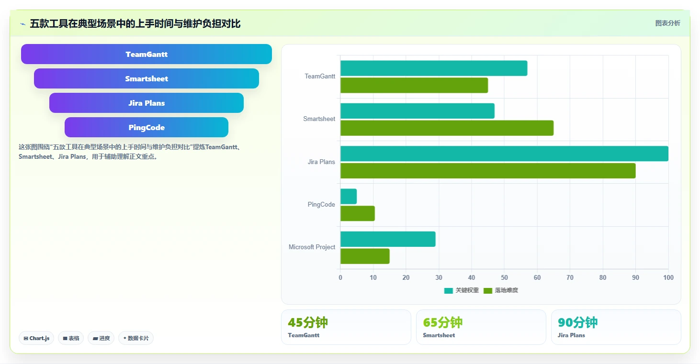Viewport: 700px width, 364px height.
Task: Click the short green bar for PingCode
Action: [358, 213]
